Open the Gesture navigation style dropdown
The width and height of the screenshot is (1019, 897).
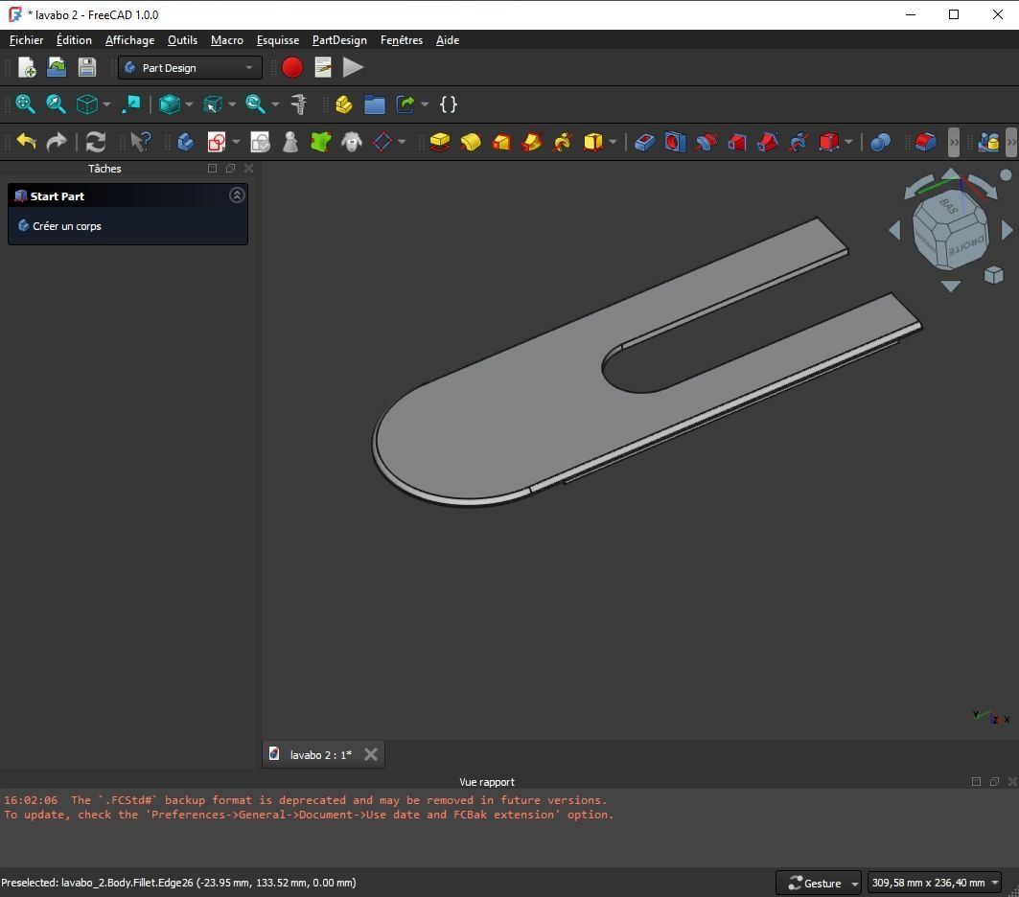point(819,883)
